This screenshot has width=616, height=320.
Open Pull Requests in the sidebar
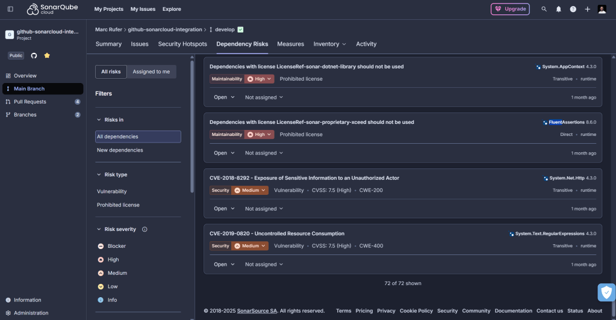pyautogui.click(x=30, y=102)
